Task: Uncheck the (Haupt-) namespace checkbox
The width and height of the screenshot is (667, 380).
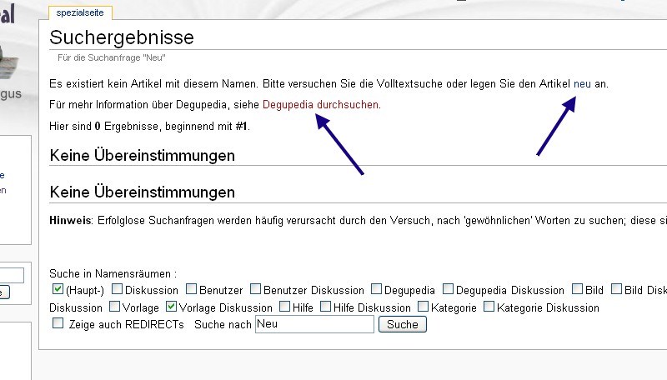Action: (58, 290)
